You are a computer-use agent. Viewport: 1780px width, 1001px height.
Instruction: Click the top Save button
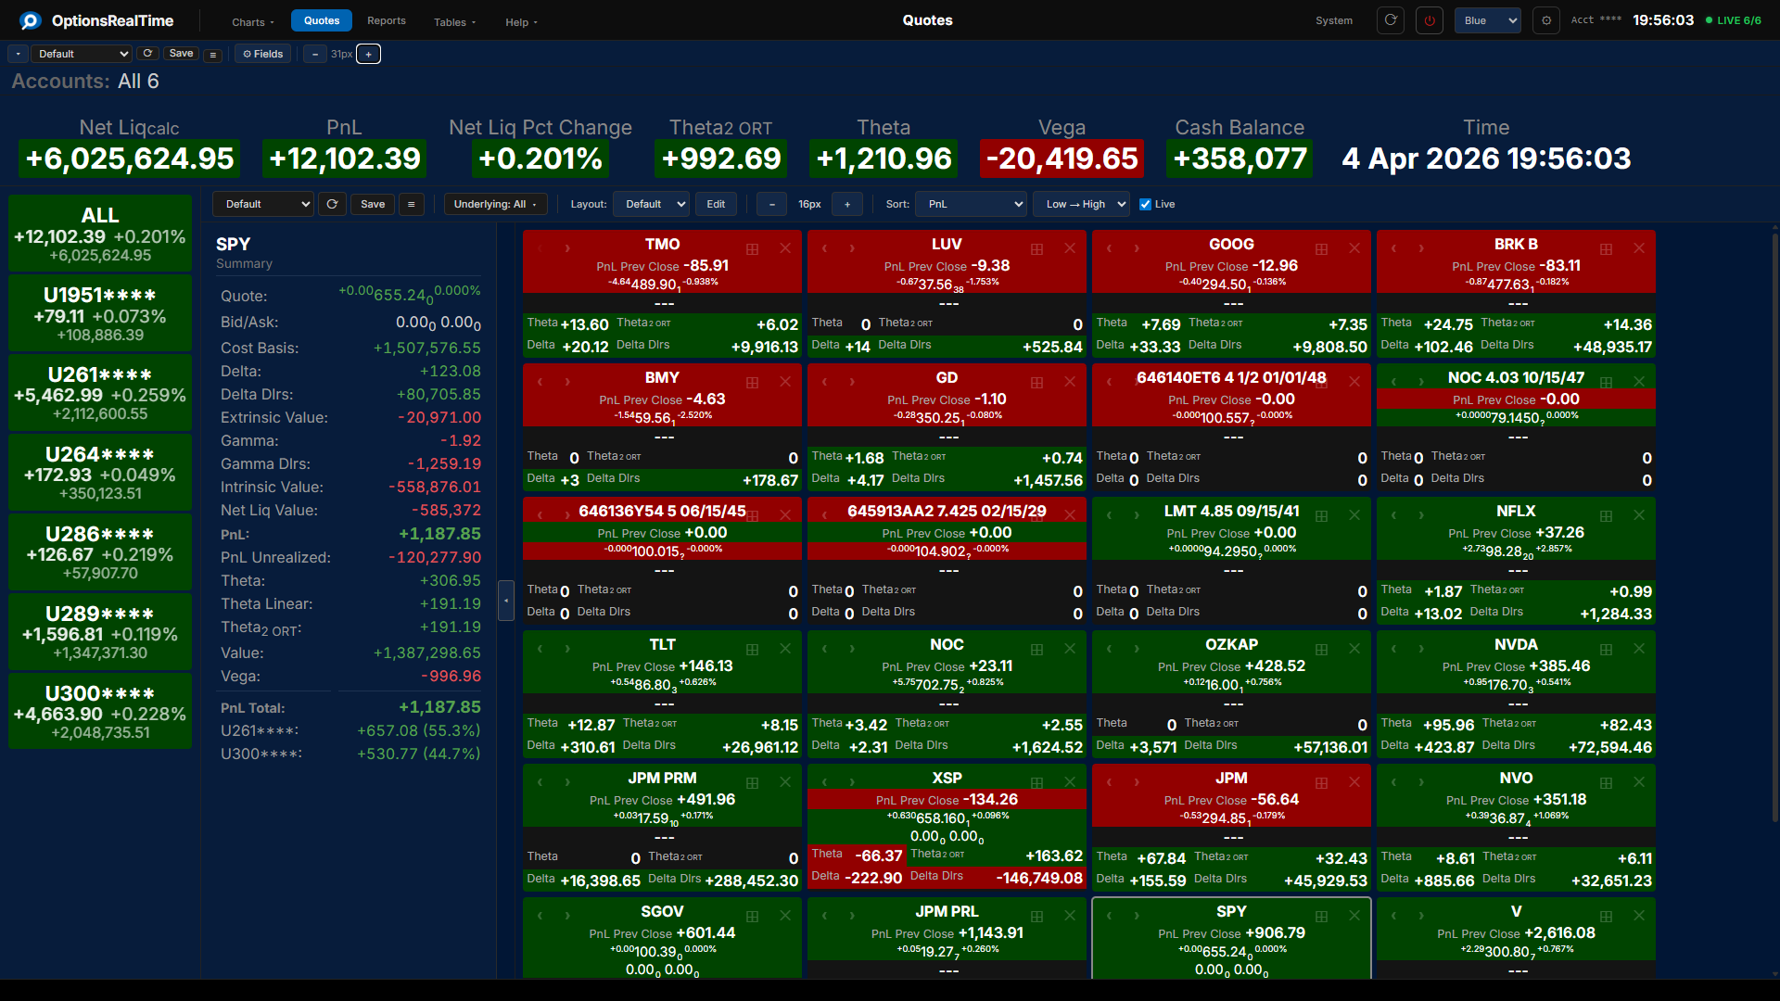pyautogui.click(x=181, y=54)
